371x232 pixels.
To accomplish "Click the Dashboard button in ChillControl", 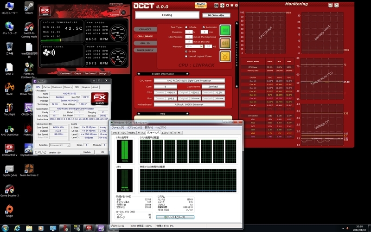I will [x=65, y=73].
